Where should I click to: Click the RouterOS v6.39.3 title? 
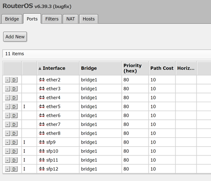[x=37, y=6]
